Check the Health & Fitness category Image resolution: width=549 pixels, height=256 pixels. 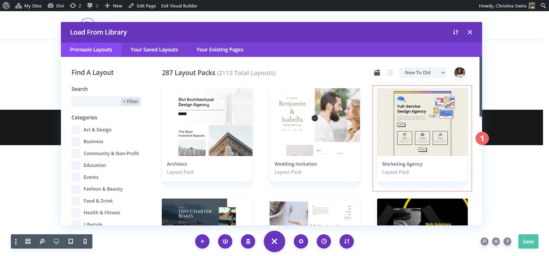point(76,213)
